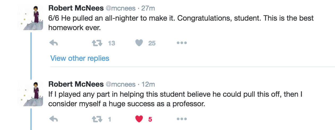Open the 12m timestamp permalink

148,84
